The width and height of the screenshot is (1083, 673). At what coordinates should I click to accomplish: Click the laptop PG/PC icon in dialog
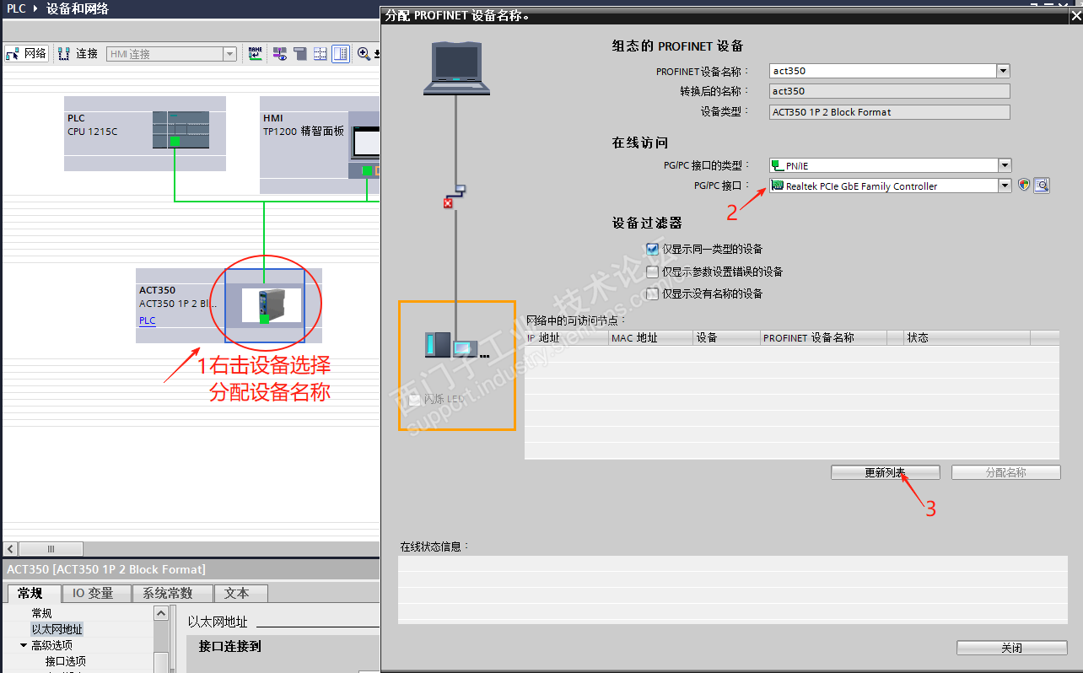pyautogui.click(x=455, y=67)
